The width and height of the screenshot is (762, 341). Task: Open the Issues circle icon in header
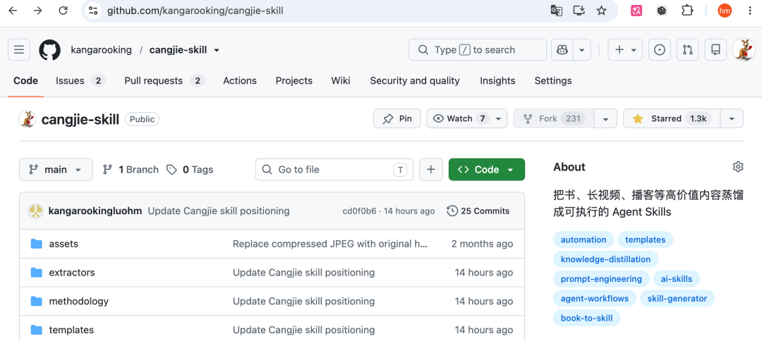coord(660,50)
